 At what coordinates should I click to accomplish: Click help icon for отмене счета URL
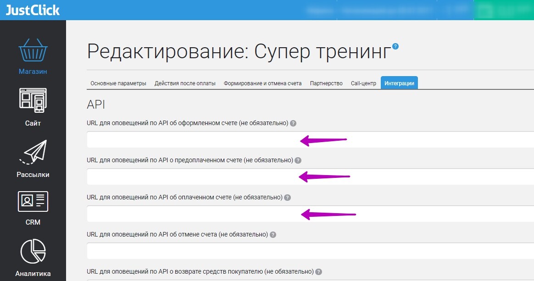pos(273,235)
